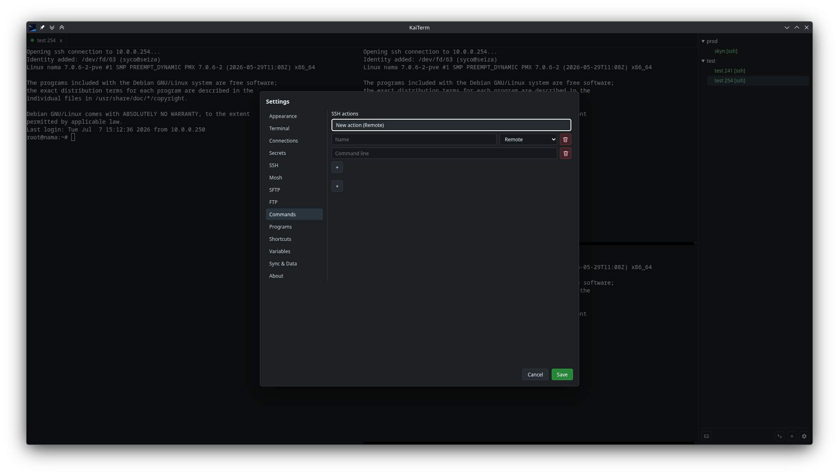
Task: Open the Sync & Data settings section
Action: 294,264
